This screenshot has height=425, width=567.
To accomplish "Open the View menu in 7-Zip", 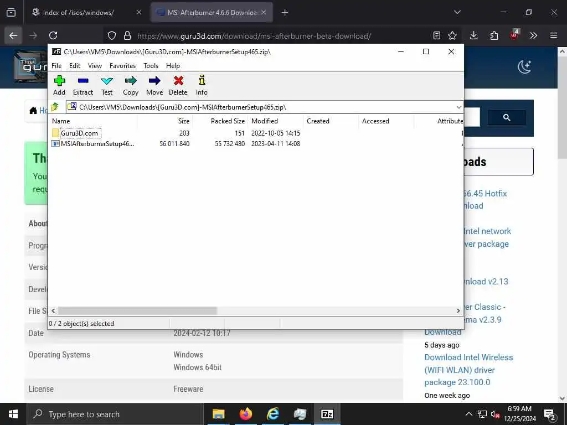I will click(x=95, y=66).
